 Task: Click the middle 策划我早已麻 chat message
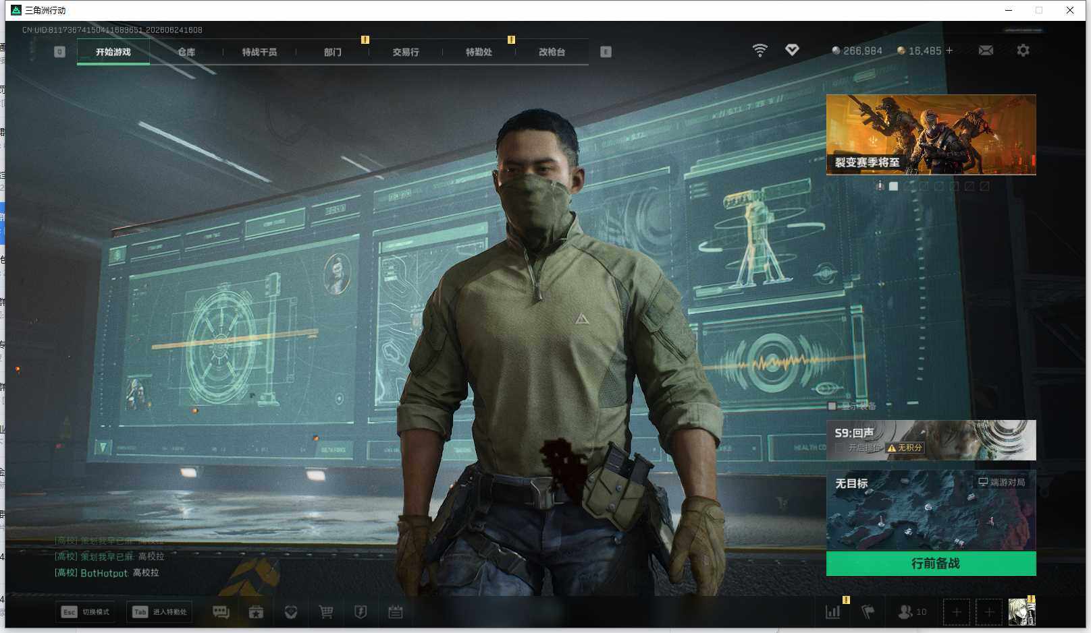[x=109, y=557]
